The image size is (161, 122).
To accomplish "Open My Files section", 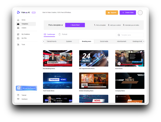I will click(26, 38).
